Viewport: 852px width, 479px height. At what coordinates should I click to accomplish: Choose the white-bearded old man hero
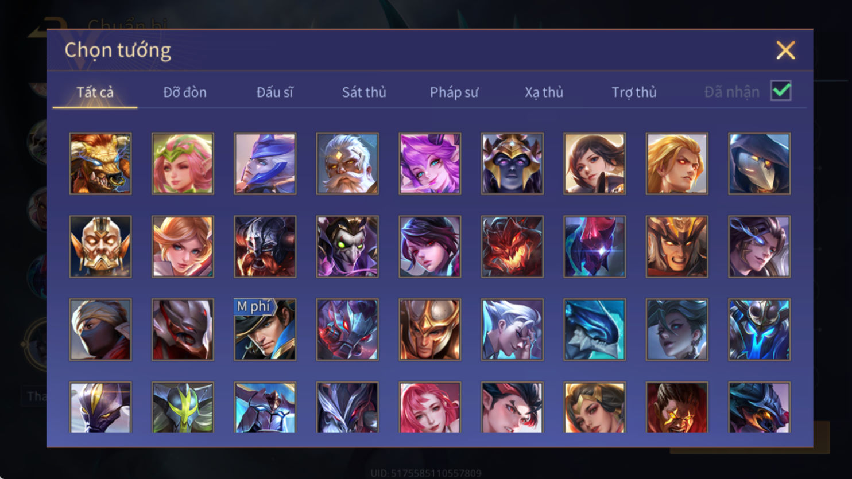click(347, 163)
